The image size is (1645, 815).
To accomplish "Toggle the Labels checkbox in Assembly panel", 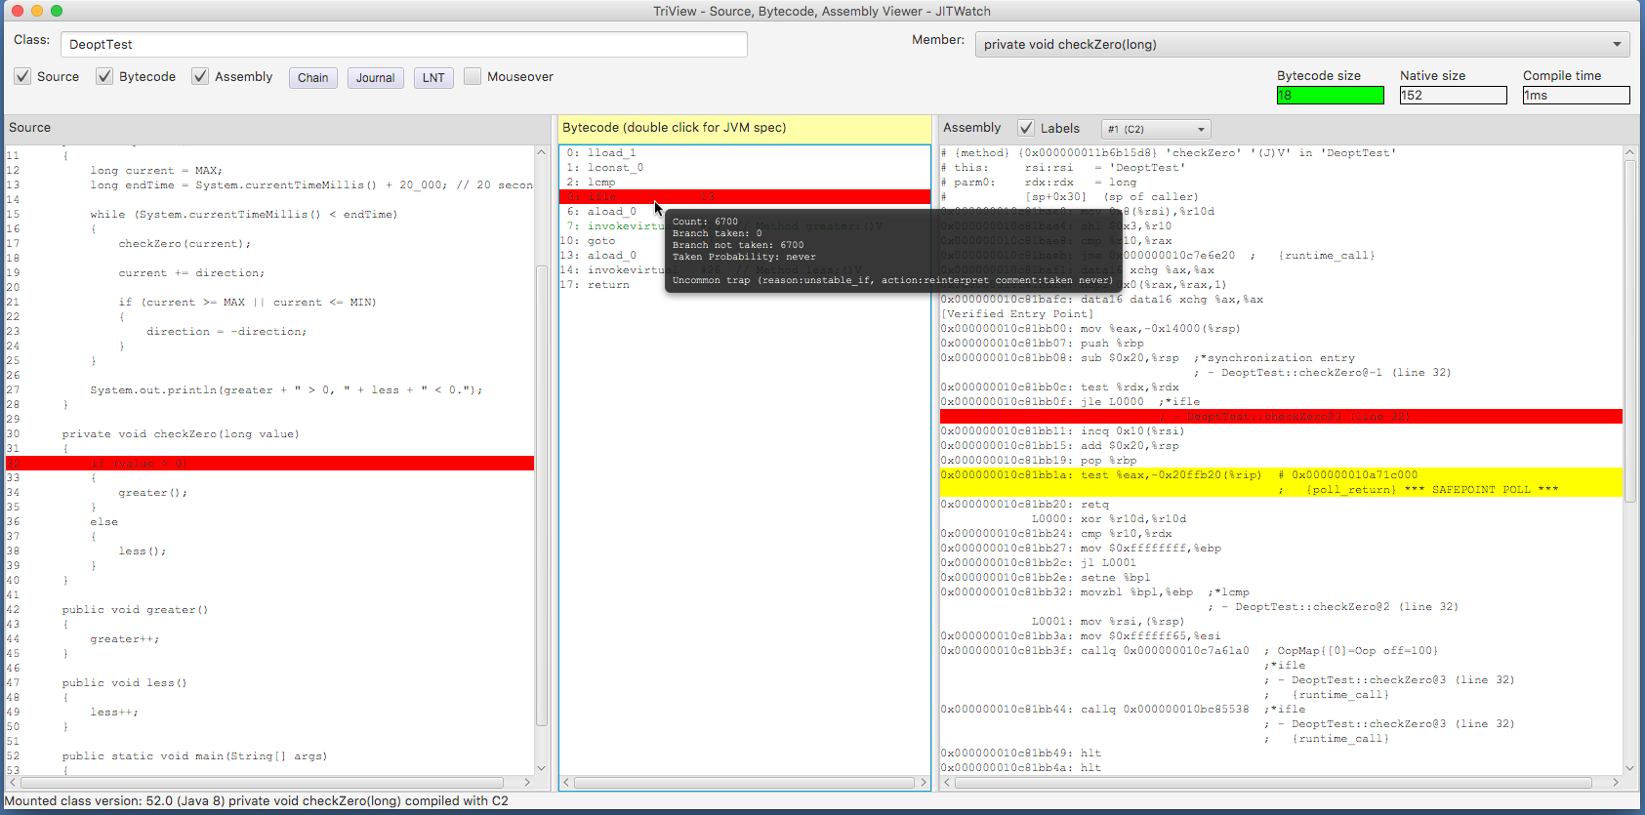I will click(x=1026, y=128).
